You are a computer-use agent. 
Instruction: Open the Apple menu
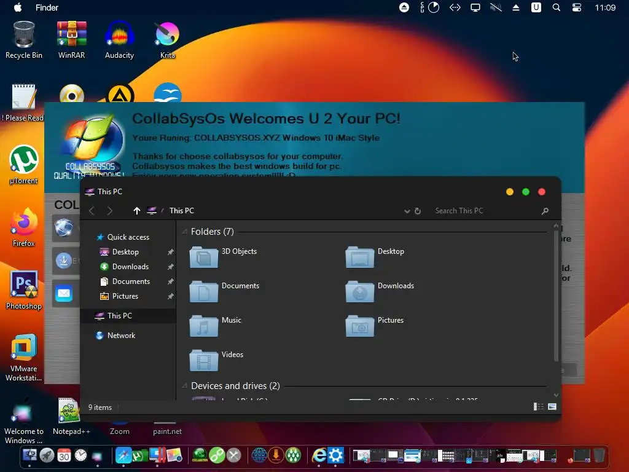click(18, 7)
